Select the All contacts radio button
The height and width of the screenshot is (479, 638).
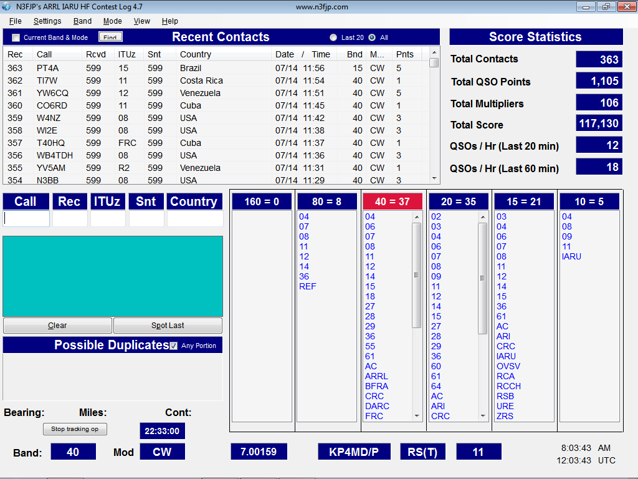pos(372,37)
